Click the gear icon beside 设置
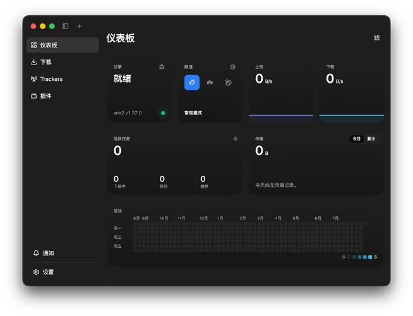The width and height of the screenshot is (413, 316). coord(36,272)
